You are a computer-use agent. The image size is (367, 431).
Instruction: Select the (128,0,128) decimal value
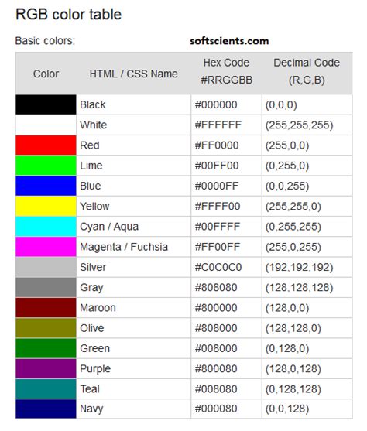tap(293, 369)
